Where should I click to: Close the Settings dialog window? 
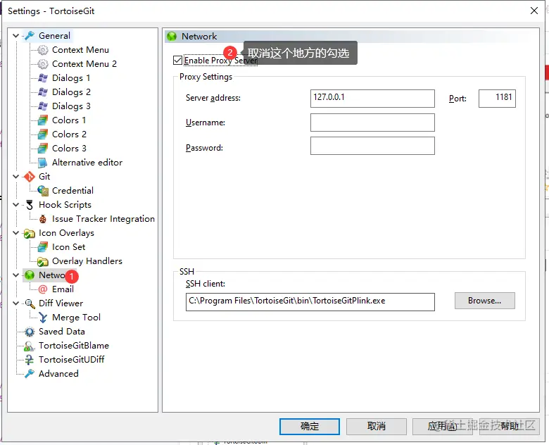coord(534,11)
